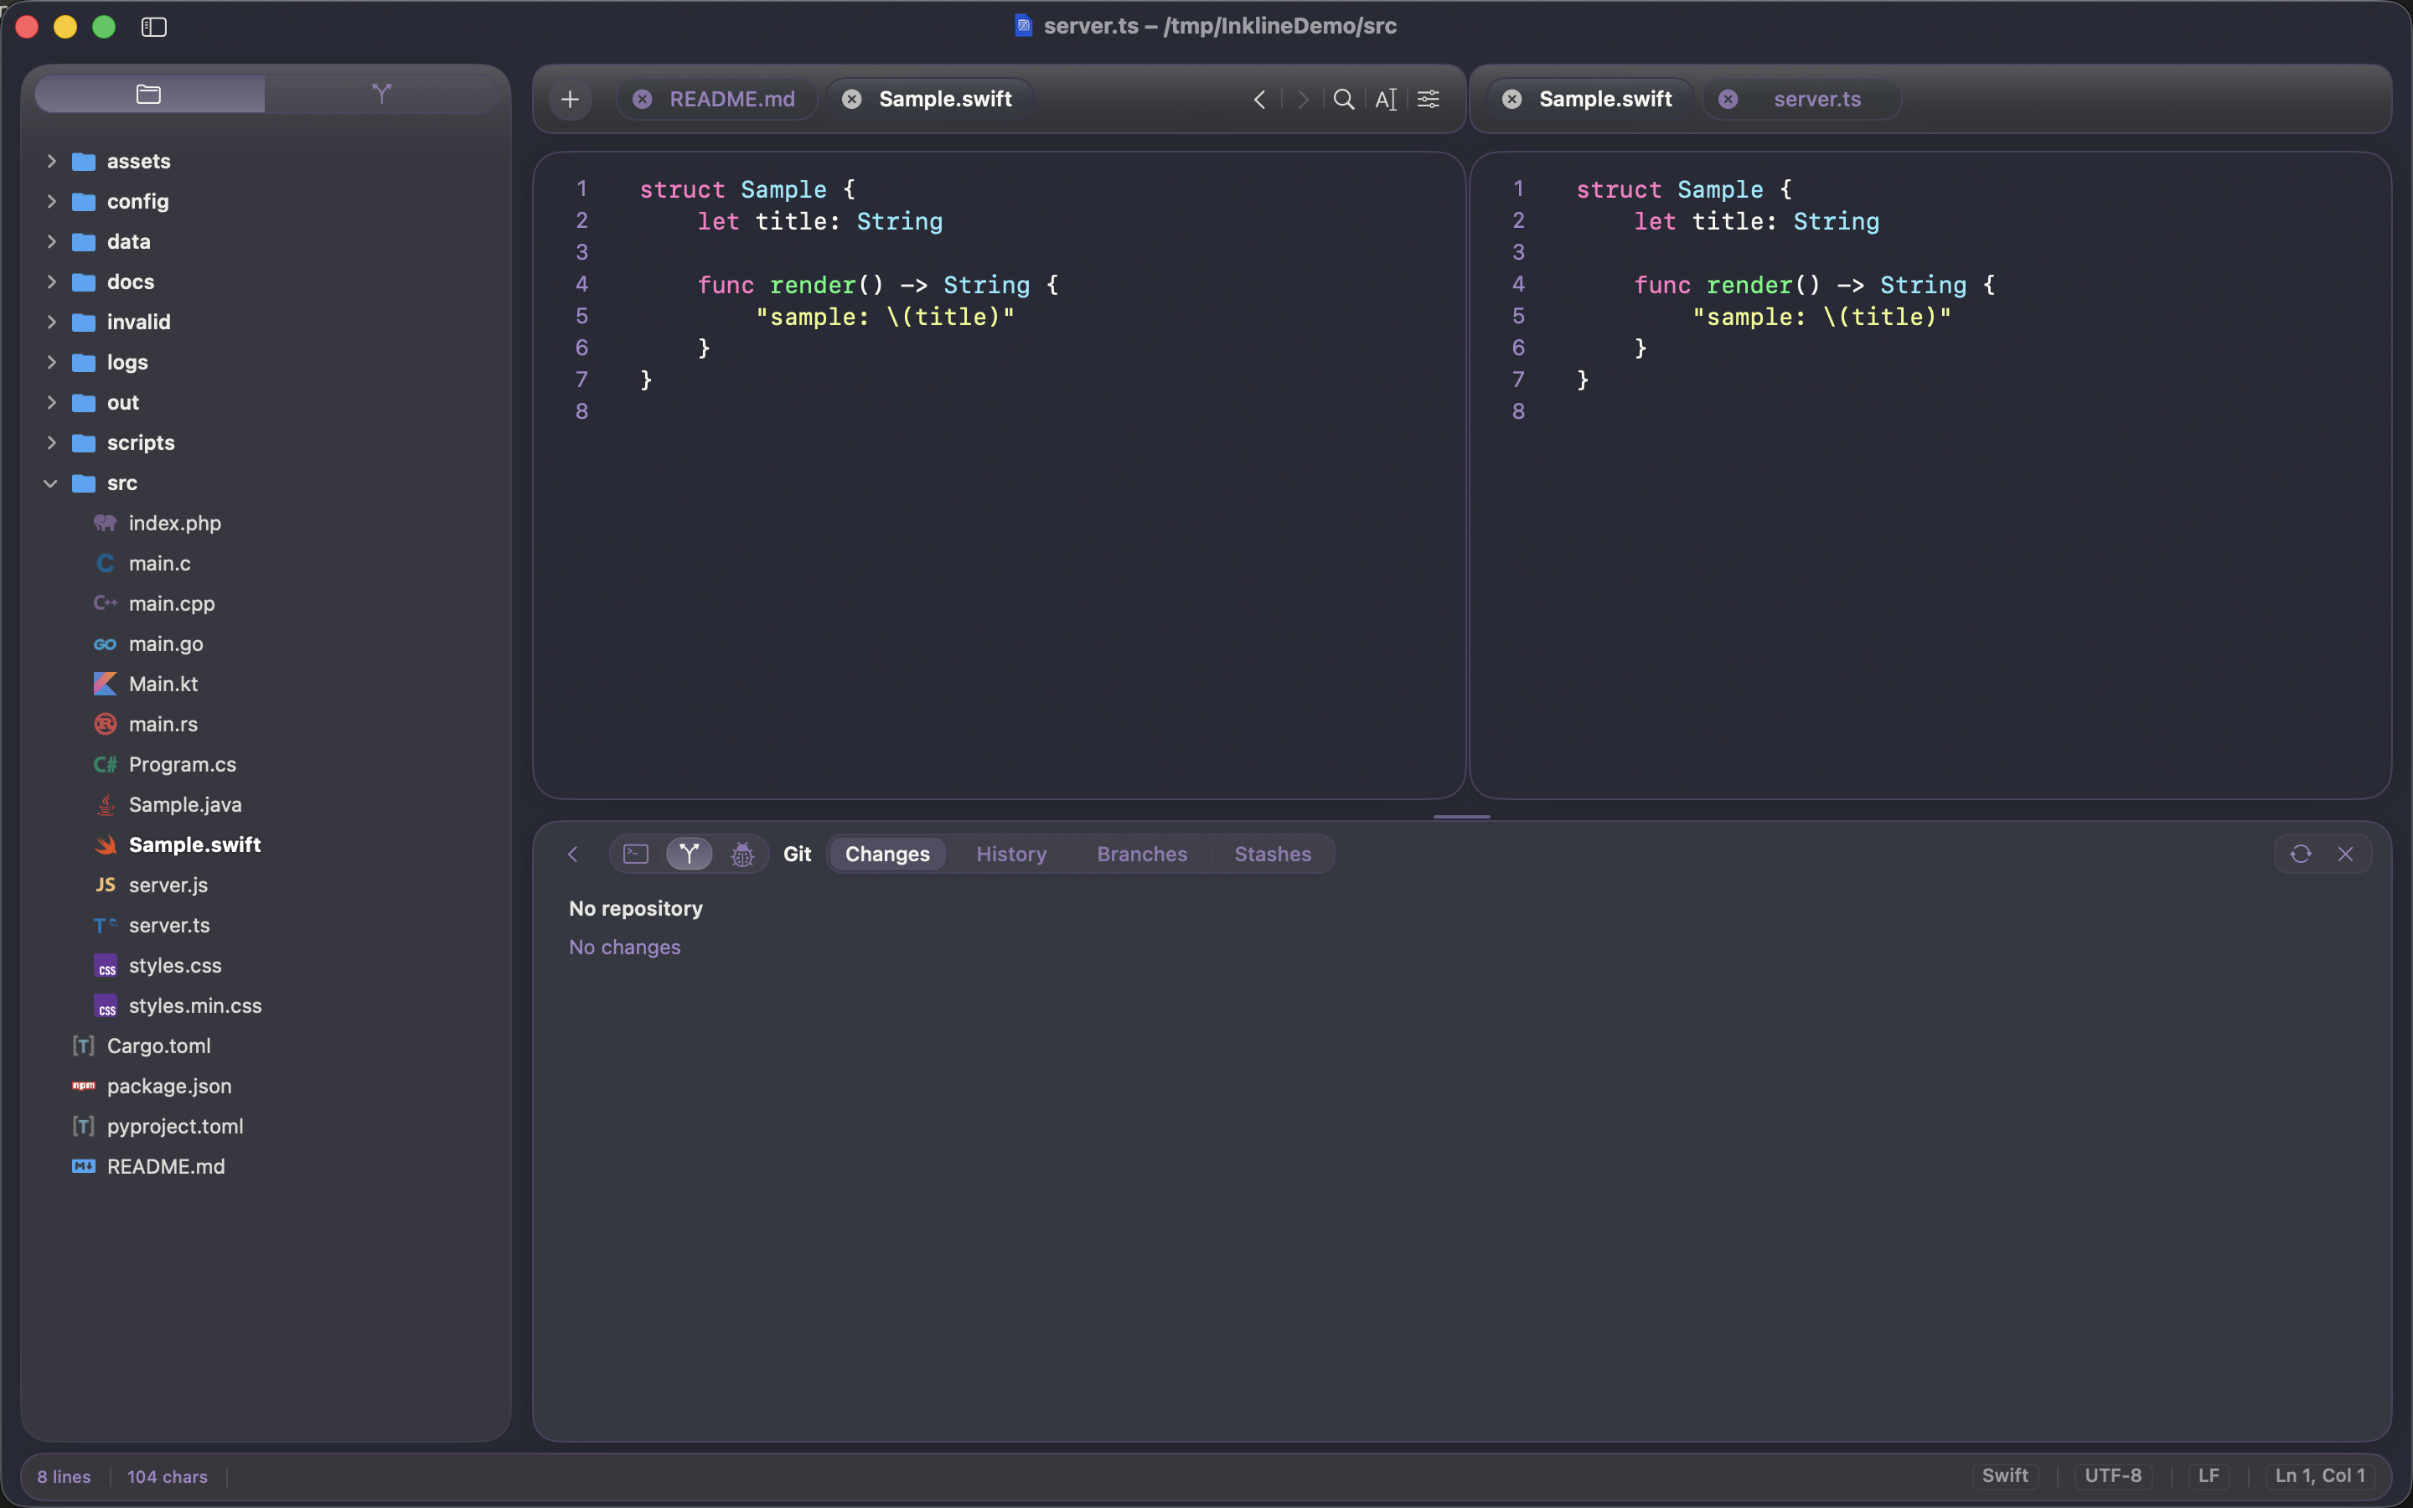Switch to the Stashes tab

pyautogui.click(x=1273, y=854)
